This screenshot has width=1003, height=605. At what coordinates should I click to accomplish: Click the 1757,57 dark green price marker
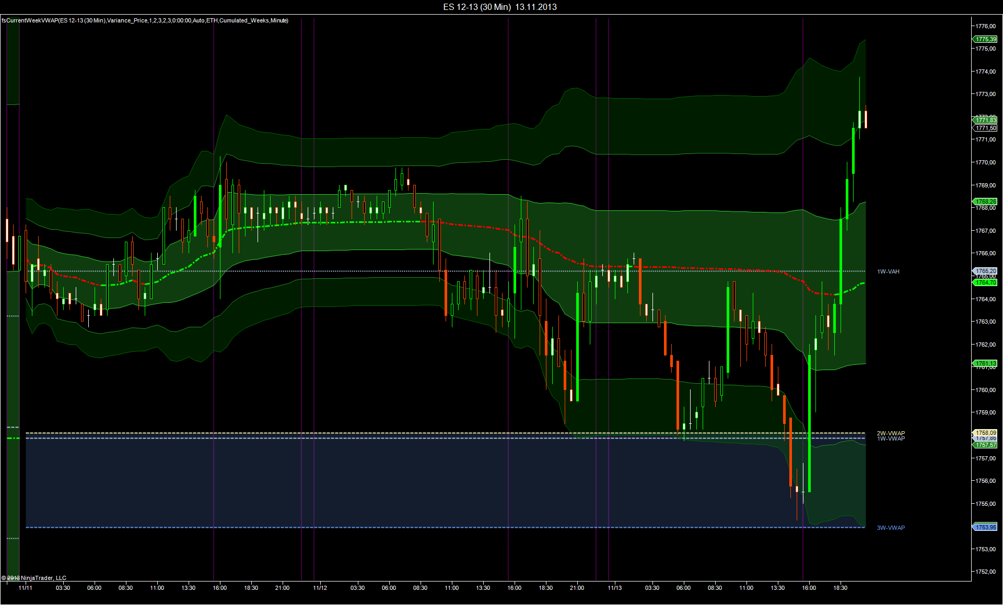[x=985, y=445]
